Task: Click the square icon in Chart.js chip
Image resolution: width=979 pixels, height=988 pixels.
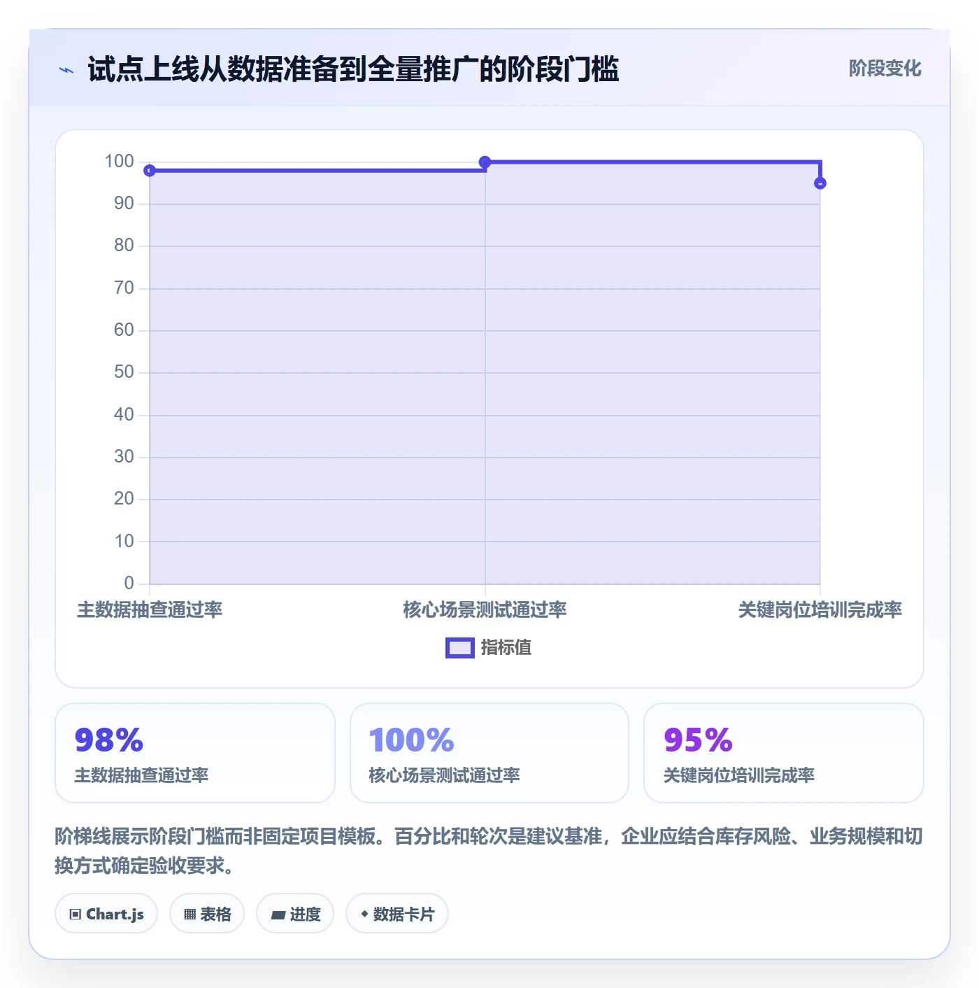Action: (76, 914)
